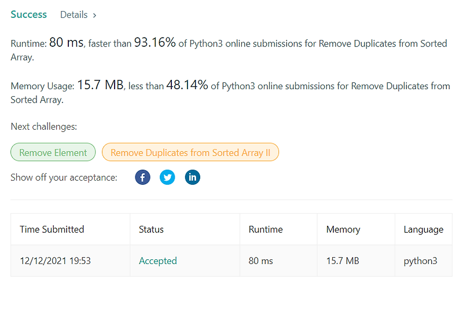Click the Status column header
463x315 pixels.
click(151, 229)
